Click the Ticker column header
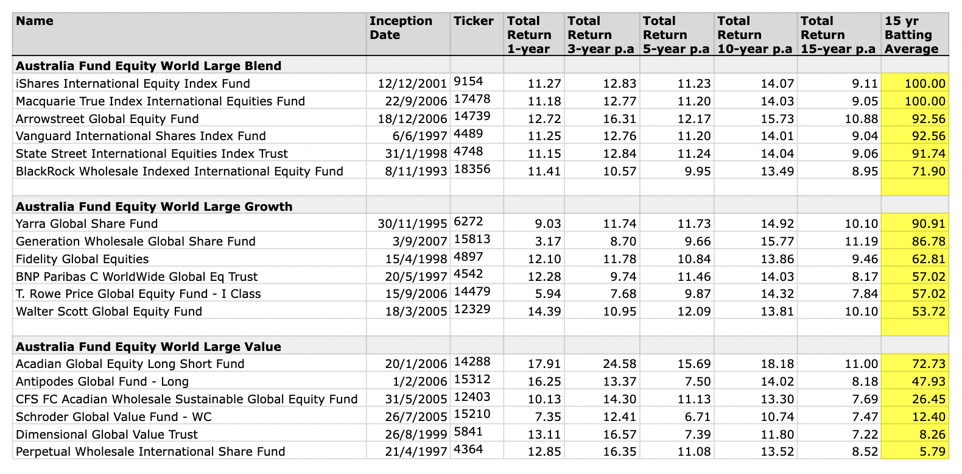Viewport: 962px width, 474px height. [473, 21]
